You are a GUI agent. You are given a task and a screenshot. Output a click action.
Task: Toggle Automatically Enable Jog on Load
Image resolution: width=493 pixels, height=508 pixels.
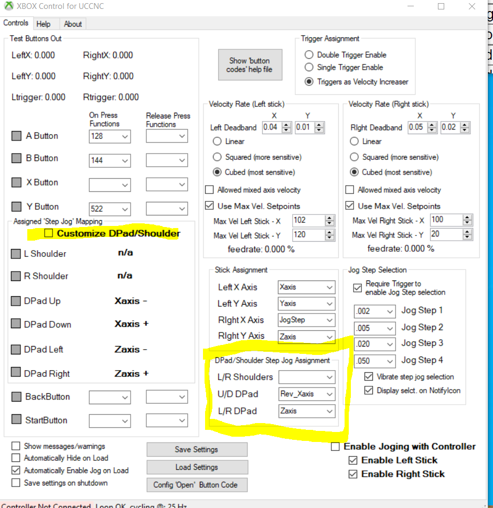pyautogui.click(x=16, y=470)
